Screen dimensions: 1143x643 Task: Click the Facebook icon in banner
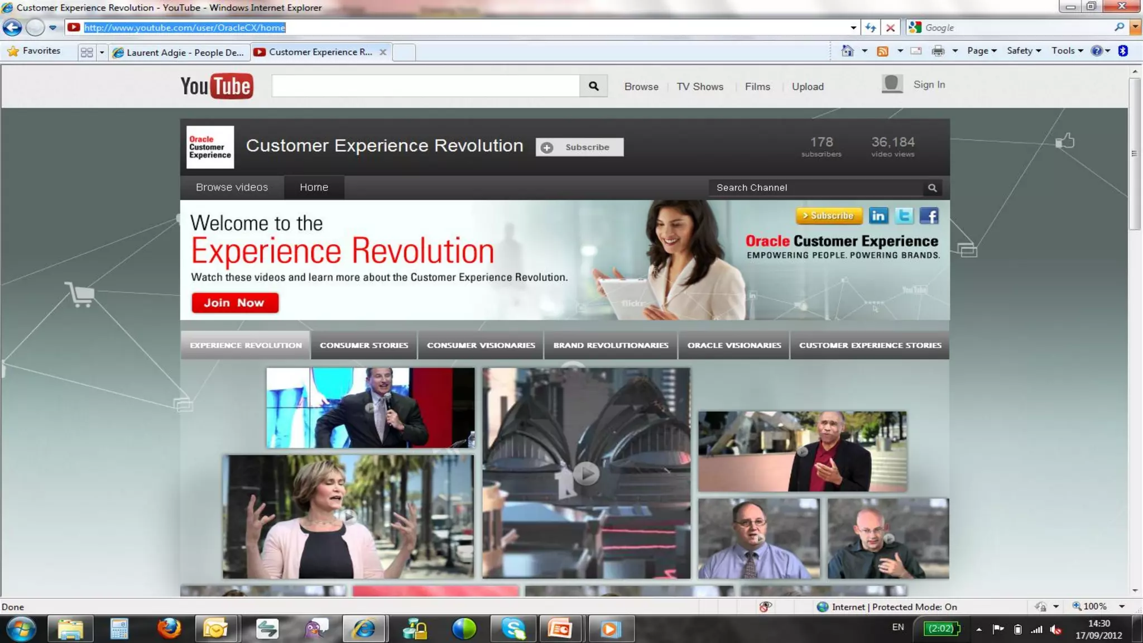click(929, 215)
